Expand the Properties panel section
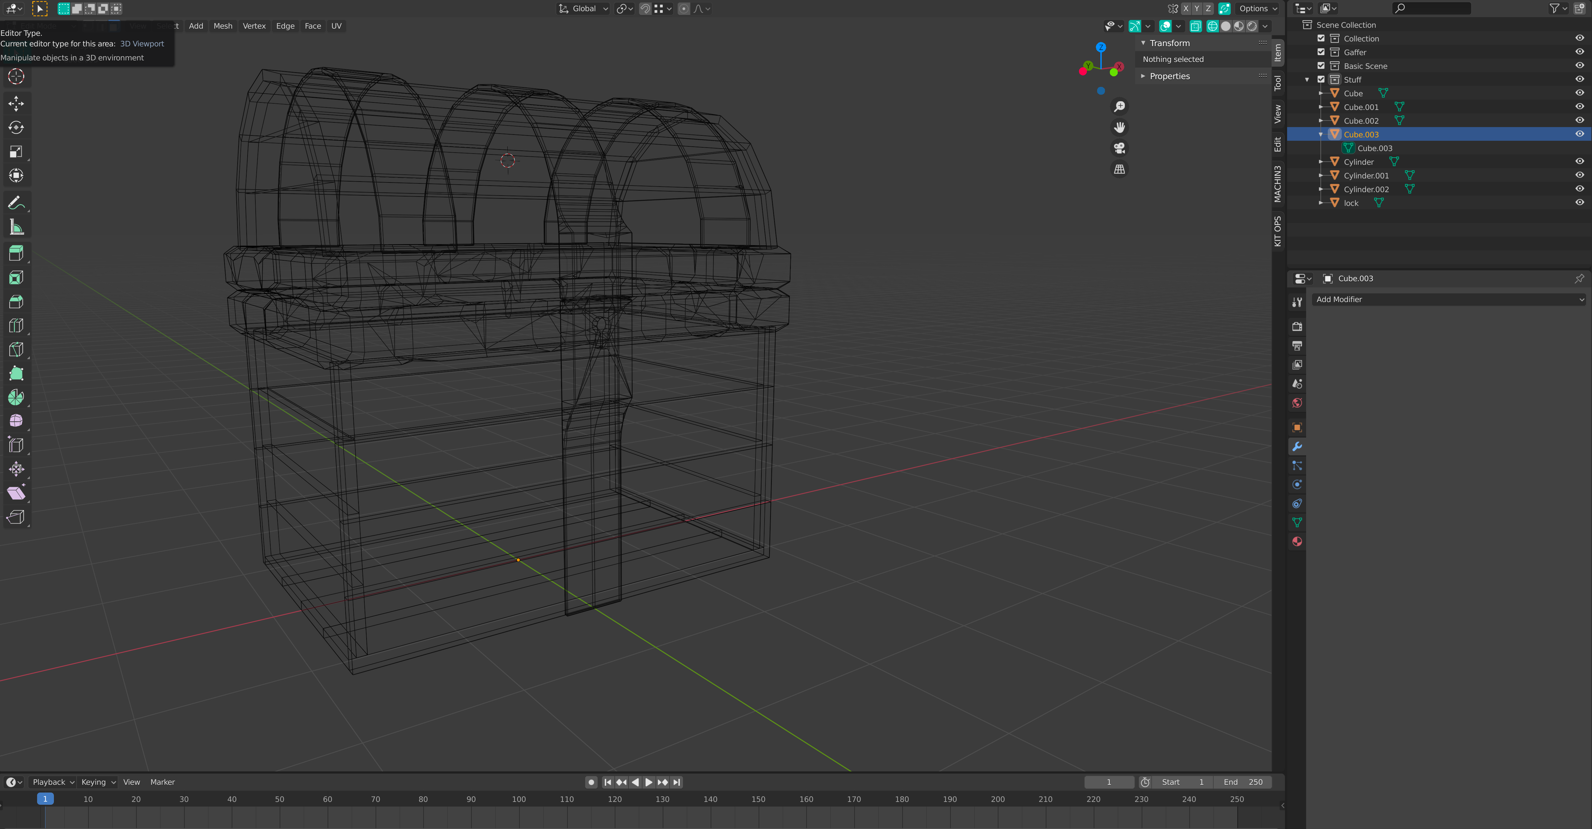This screenshot has height=829, width=1592. [1169, 76]
